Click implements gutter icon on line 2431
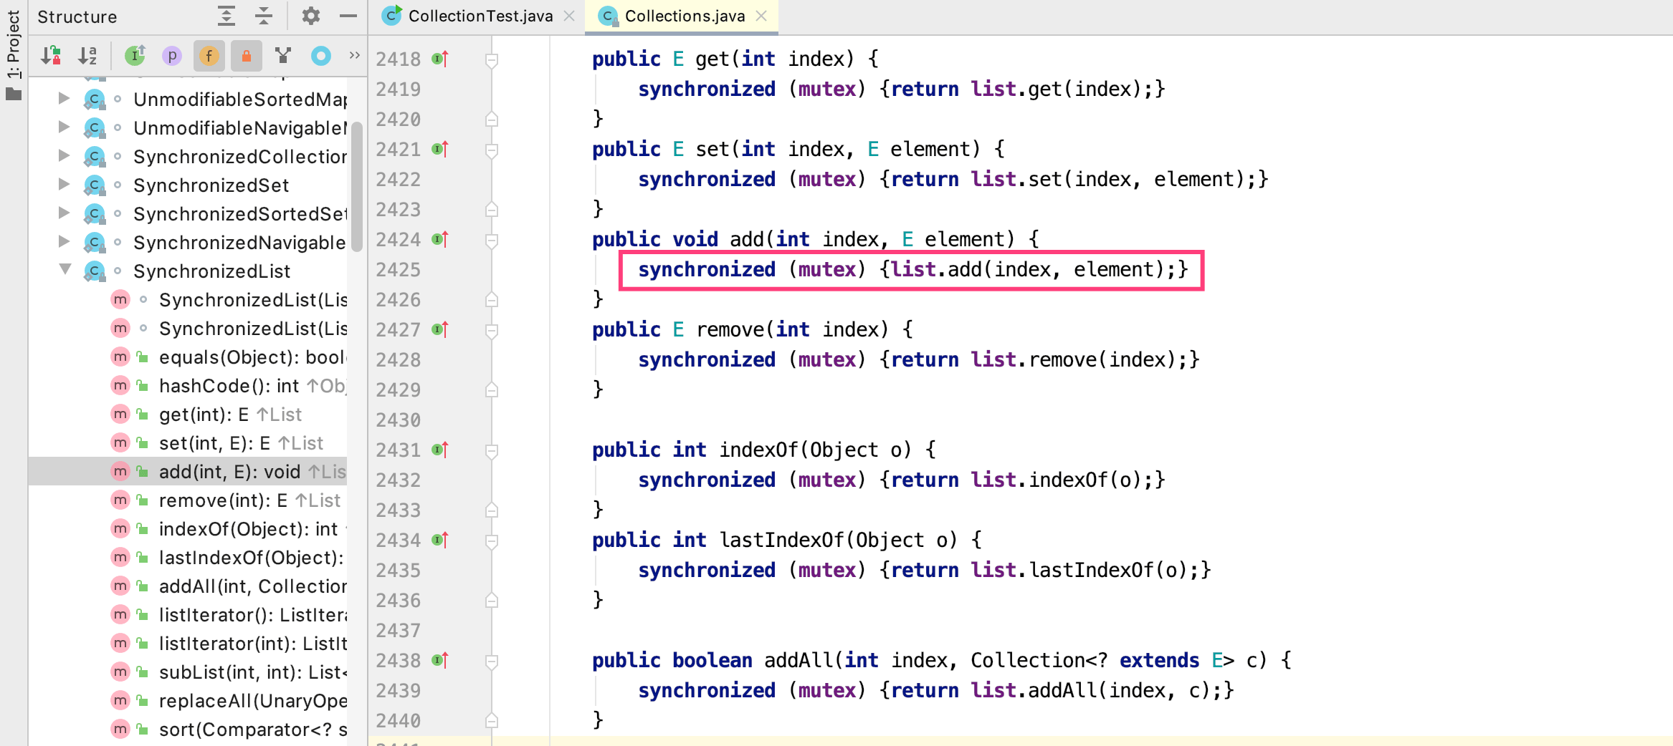The width and height of the screenshot is (1673, 746). click(440, 450)
